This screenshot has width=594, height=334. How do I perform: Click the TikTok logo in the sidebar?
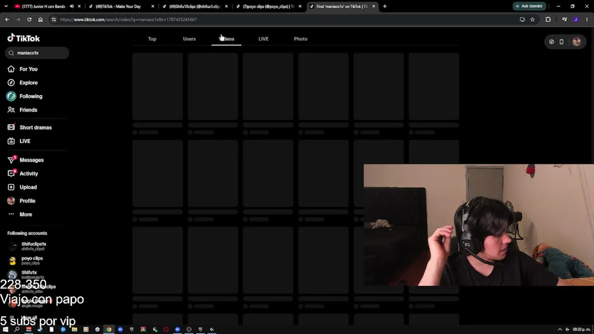(24, 38)
